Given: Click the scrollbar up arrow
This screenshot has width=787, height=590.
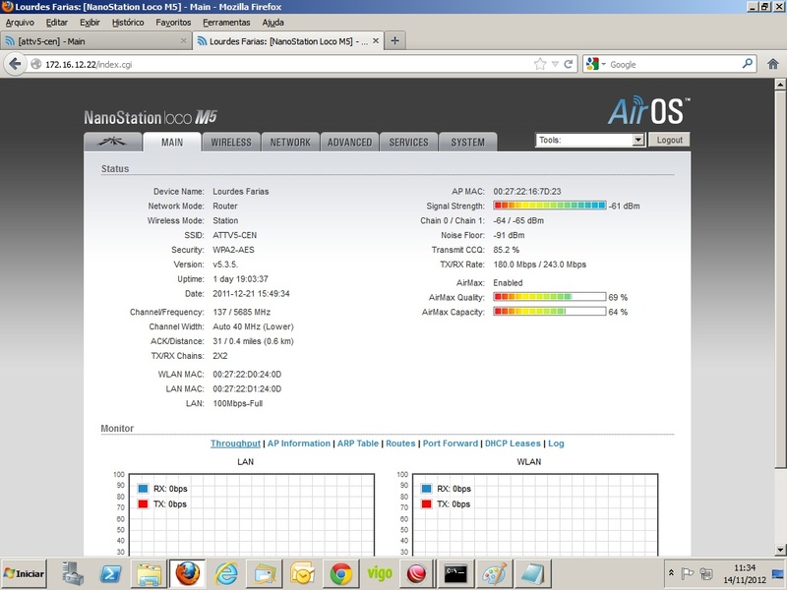Looking at the screenshot, I should [780, 85].
